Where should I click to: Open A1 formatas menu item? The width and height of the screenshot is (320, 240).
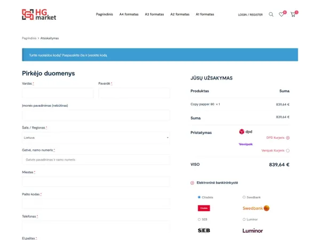[x=205, y=14]
